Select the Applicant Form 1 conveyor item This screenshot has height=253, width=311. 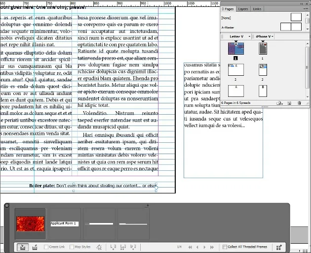(x=65, y=224)
